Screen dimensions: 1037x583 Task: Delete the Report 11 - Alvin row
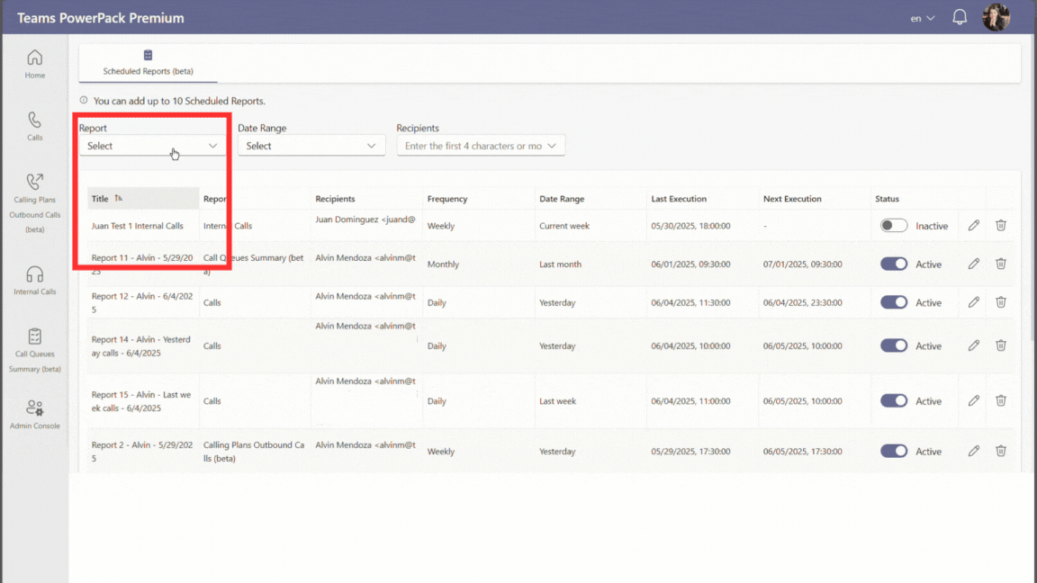[1001, 264]
